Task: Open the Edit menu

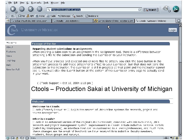Action: pos(16,3)
